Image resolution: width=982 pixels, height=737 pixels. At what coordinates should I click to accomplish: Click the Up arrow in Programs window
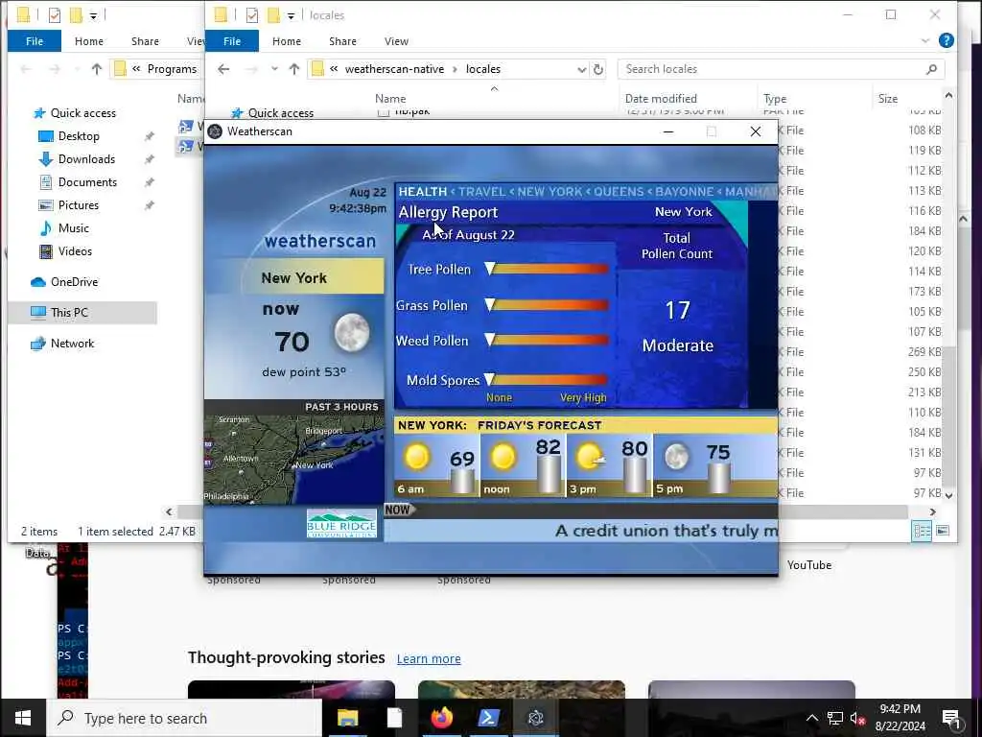(x=97, y=69)
